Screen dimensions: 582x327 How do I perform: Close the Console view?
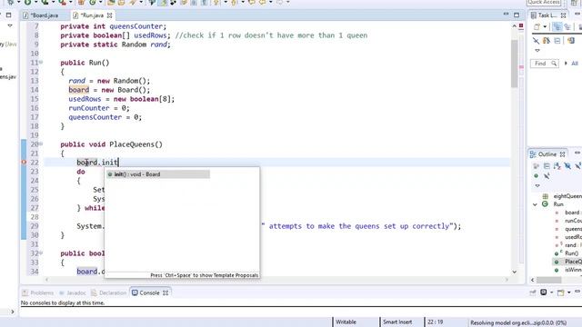[x=166, y=292]
